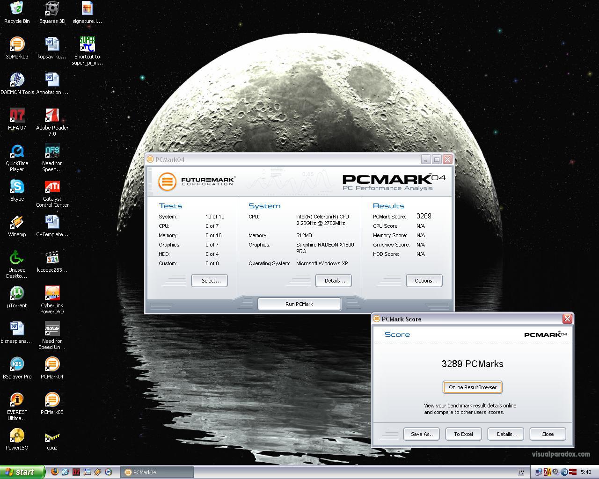Click the Close button in Score dialog
The height and width of the screenshot is (479, 599).
[548, 434]
